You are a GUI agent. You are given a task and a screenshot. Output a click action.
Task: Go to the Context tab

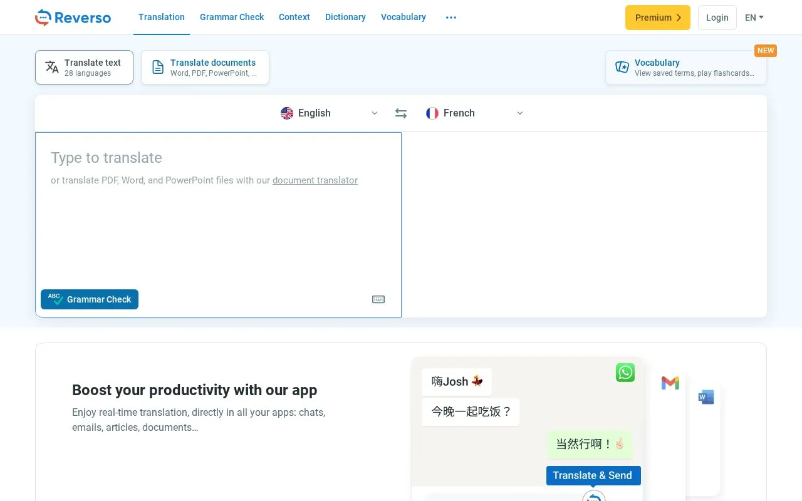[x=294, y=18]
